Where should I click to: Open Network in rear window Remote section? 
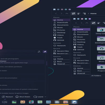point(61,46)
